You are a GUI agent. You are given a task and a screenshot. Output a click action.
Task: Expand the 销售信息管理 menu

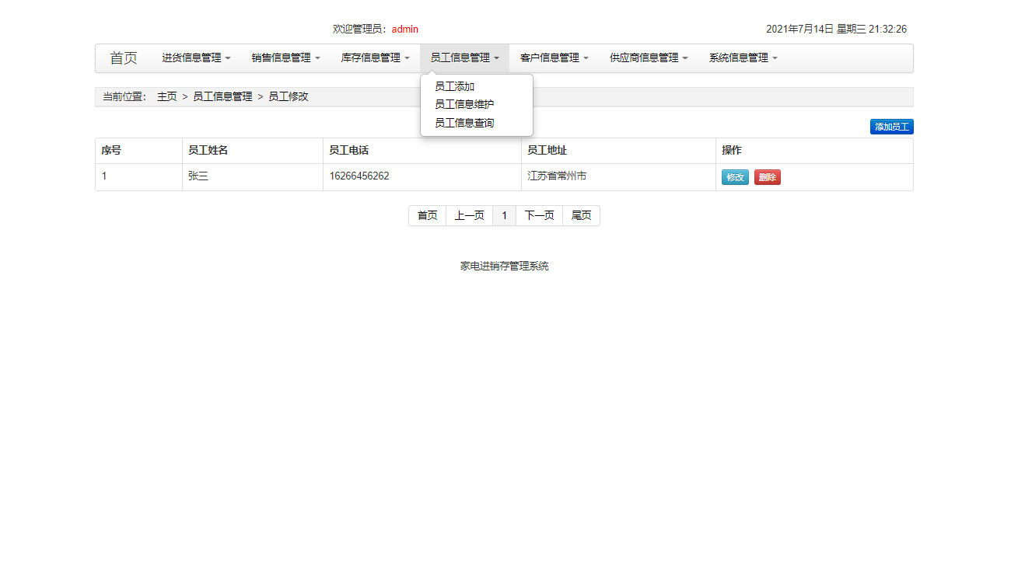[285, 57]
